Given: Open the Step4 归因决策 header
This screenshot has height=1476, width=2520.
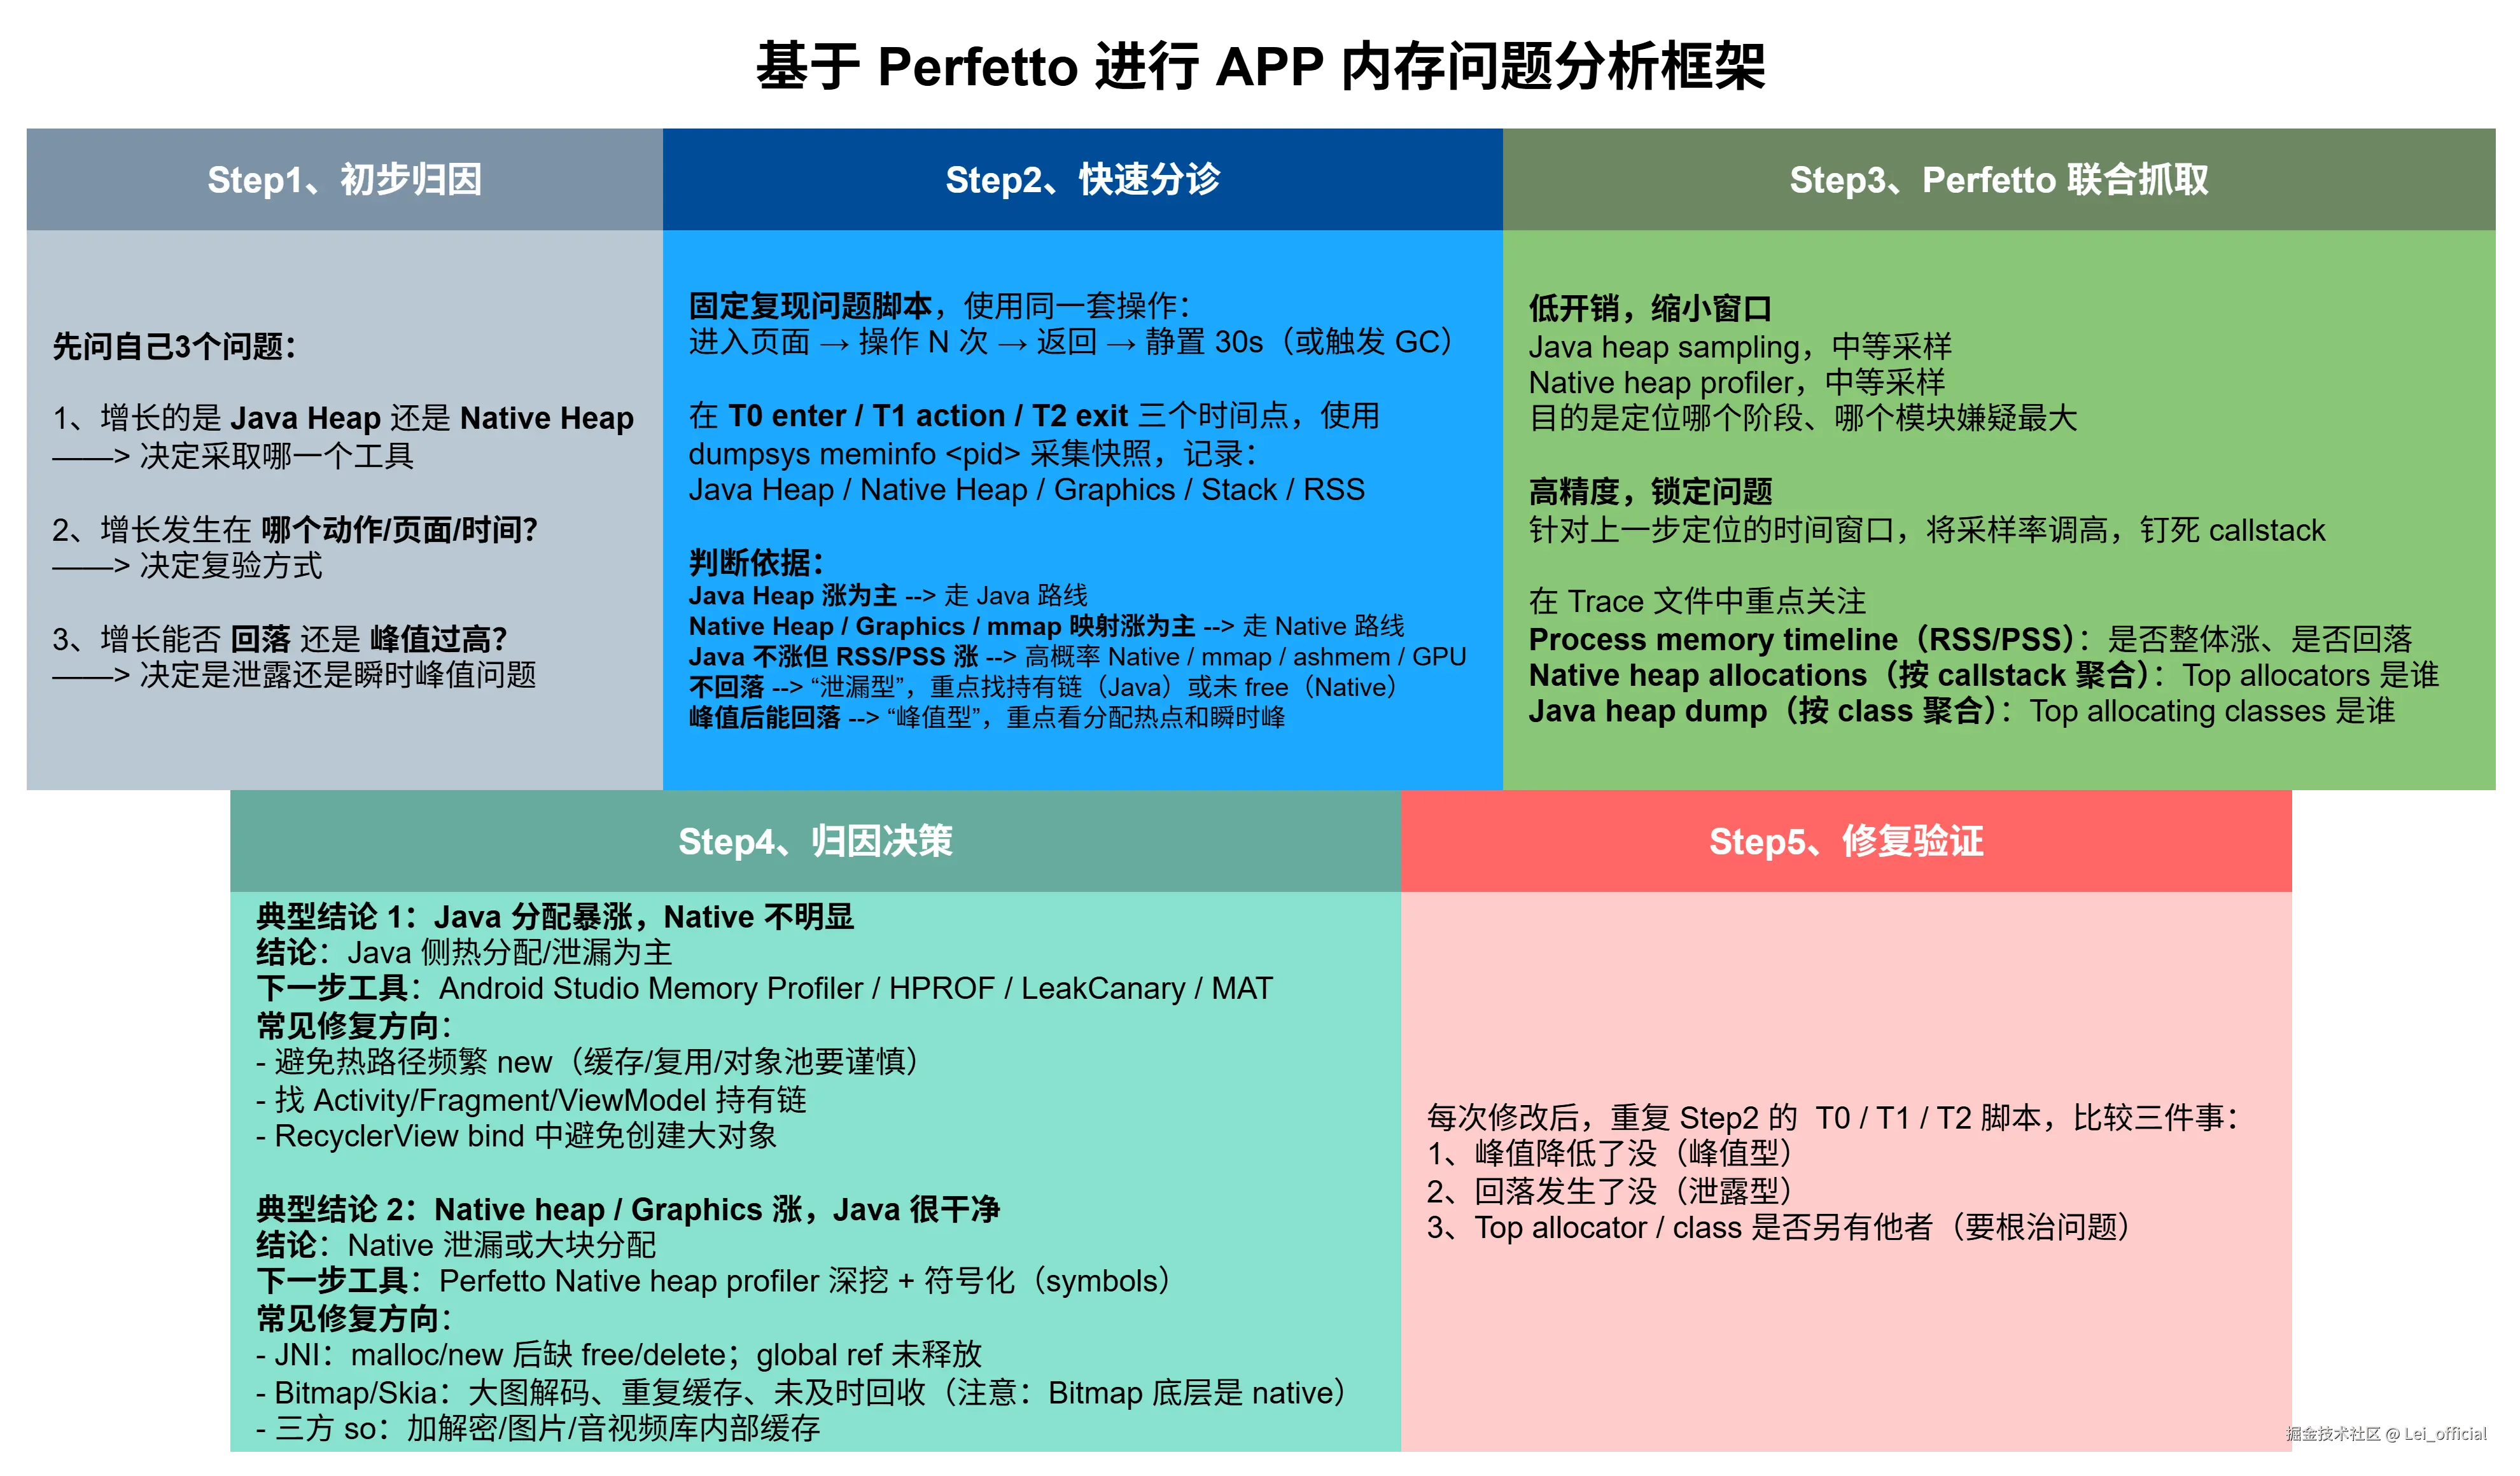Looking at the screenshot, I should 815,841.
